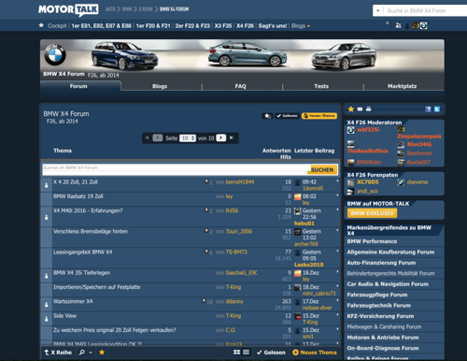This screenshot has width=467, height=361.
Task: Open the Blogs dropdown in navigation bar
Action: click(301, 26)
